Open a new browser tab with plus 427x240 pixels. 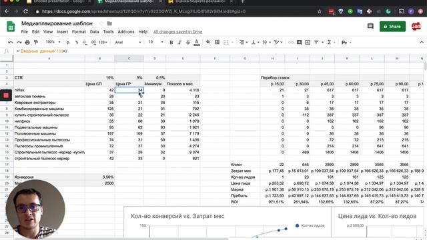pos(242,1)
